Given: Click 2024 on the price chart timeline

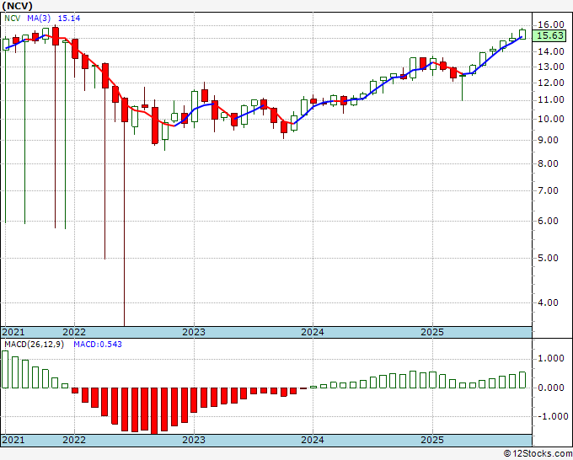Looking at the screenshot, I should [313, 332].
